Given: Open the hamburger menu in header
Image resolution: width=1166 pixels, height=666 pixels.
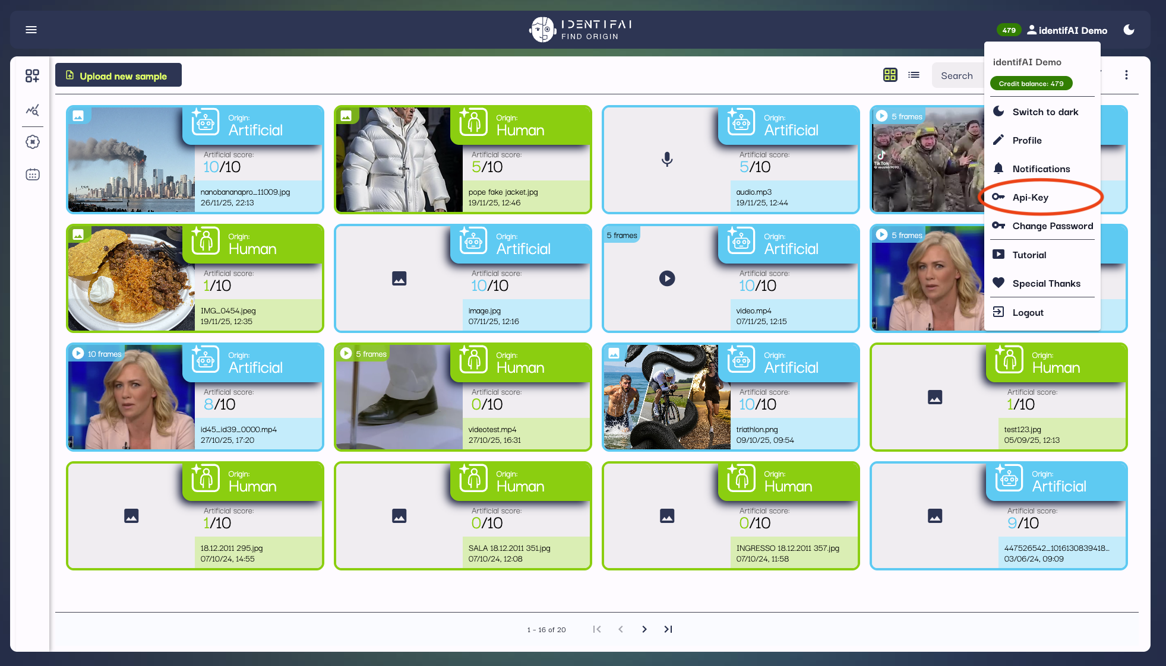Looking at the screenshot, I should (x=31, y=30).
